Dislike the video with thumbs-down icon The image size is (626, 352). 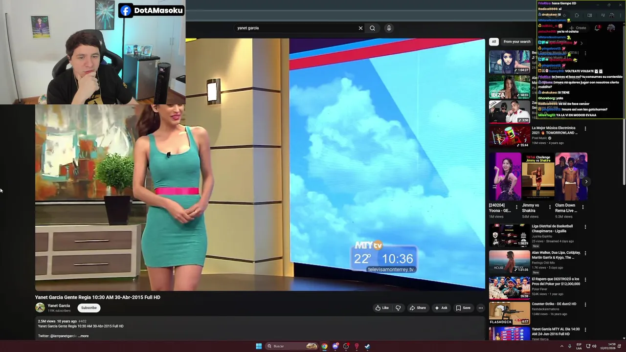click(x=398, y=308)
